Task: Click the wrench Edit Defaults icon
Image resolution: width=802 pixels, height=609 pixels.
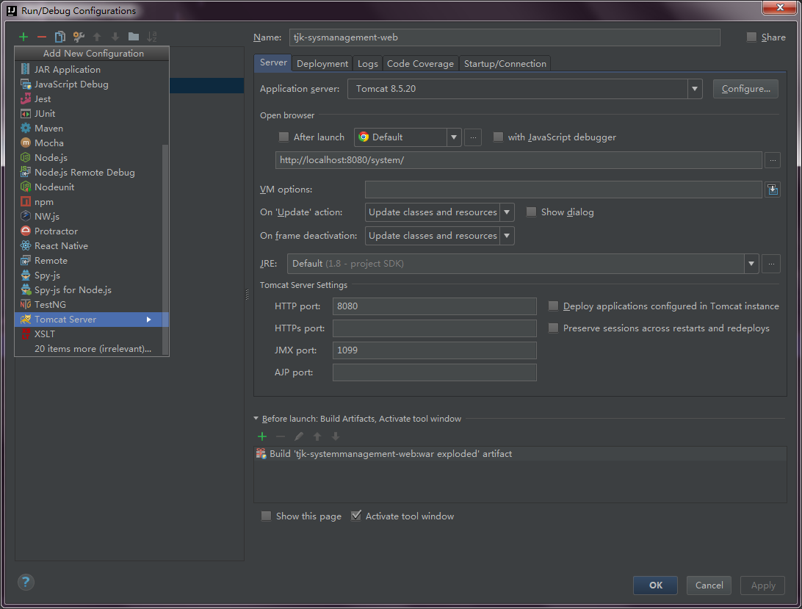Action: (79, 37)
